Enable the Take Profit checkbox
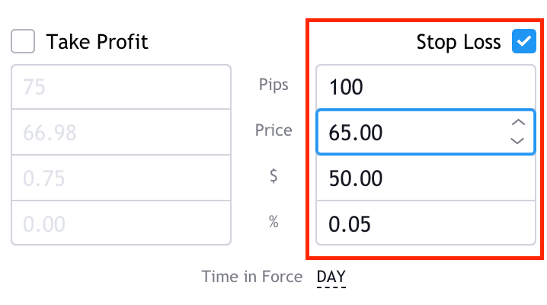Screen dimensions: 547x305 (23, 41)
